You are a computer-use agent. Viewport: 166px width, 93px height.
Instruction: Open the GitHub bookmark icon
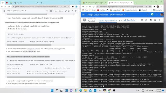click(107, 10)
